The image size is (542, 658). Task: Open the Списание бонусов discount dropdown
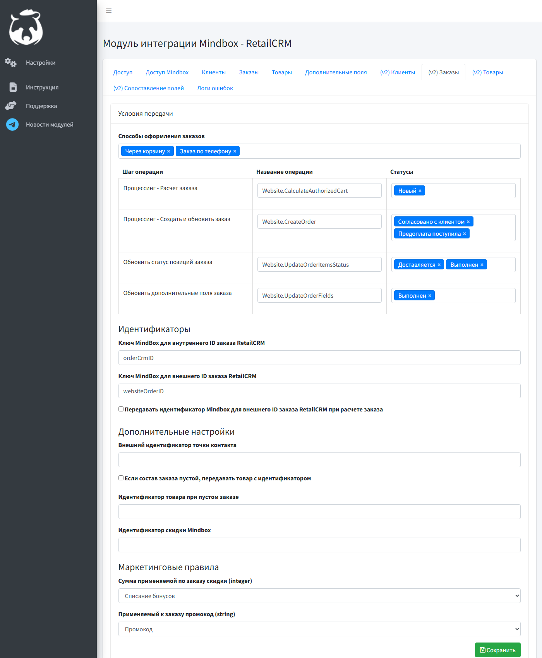[319, 596]
